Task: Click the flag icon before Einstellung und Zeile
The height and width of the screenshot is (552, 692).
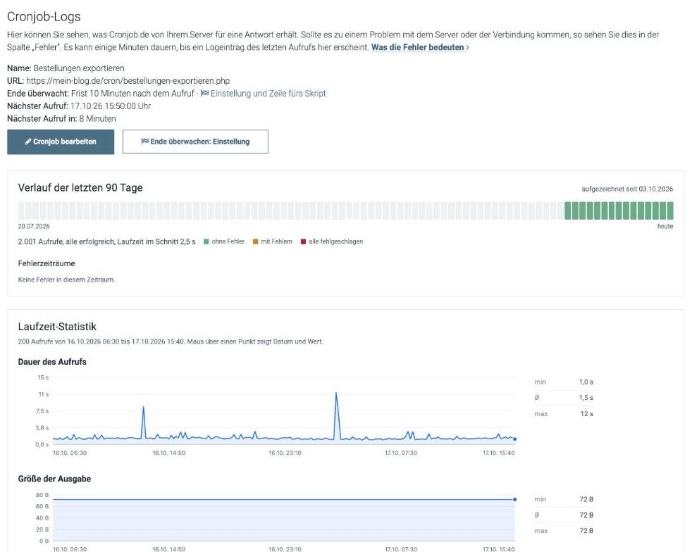Action: 205,93
